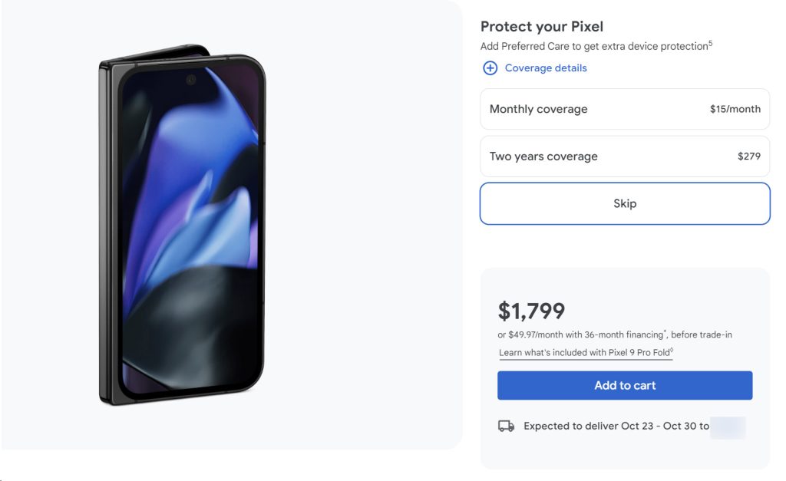Click the asterisk footnote after 36-month financing
This screenshot has width=786, height=481.
coord(665,332)
